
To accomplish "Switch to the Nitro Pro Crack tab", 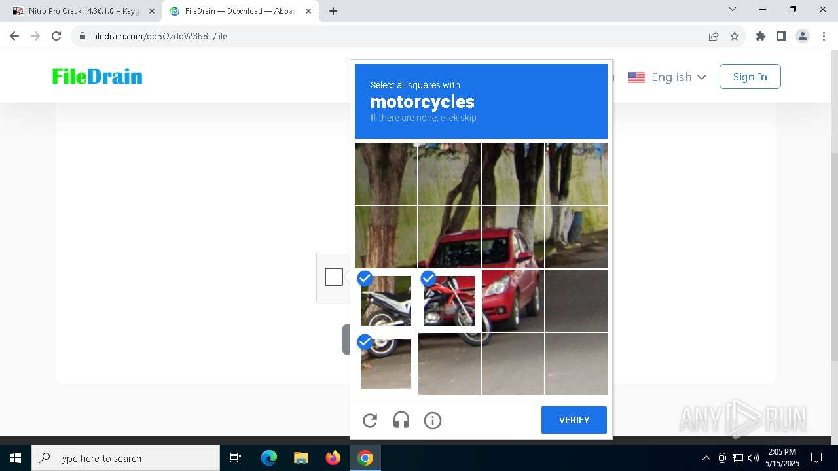I will pyautogui.click(x=82, y=11).
